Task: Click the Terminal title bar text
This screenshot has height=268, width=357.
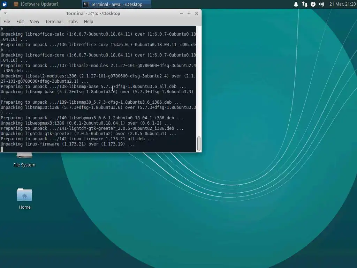Action: coord(93,14)
